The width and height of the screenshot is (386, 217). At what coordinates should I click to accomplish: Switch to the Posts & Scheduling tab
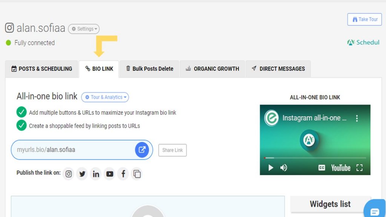(x=41, y=69)
